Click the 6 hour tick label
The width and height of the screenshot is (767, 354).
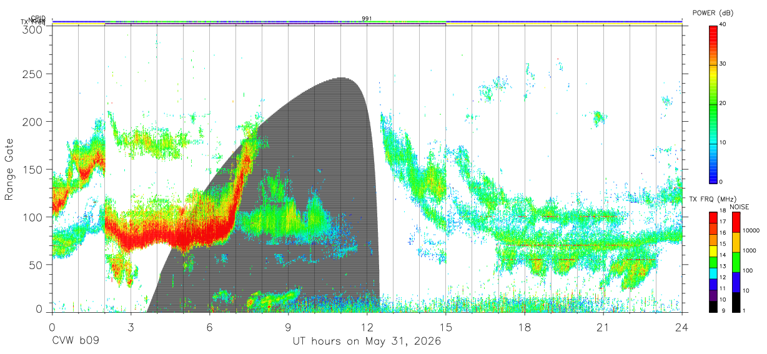coord(209,327)
